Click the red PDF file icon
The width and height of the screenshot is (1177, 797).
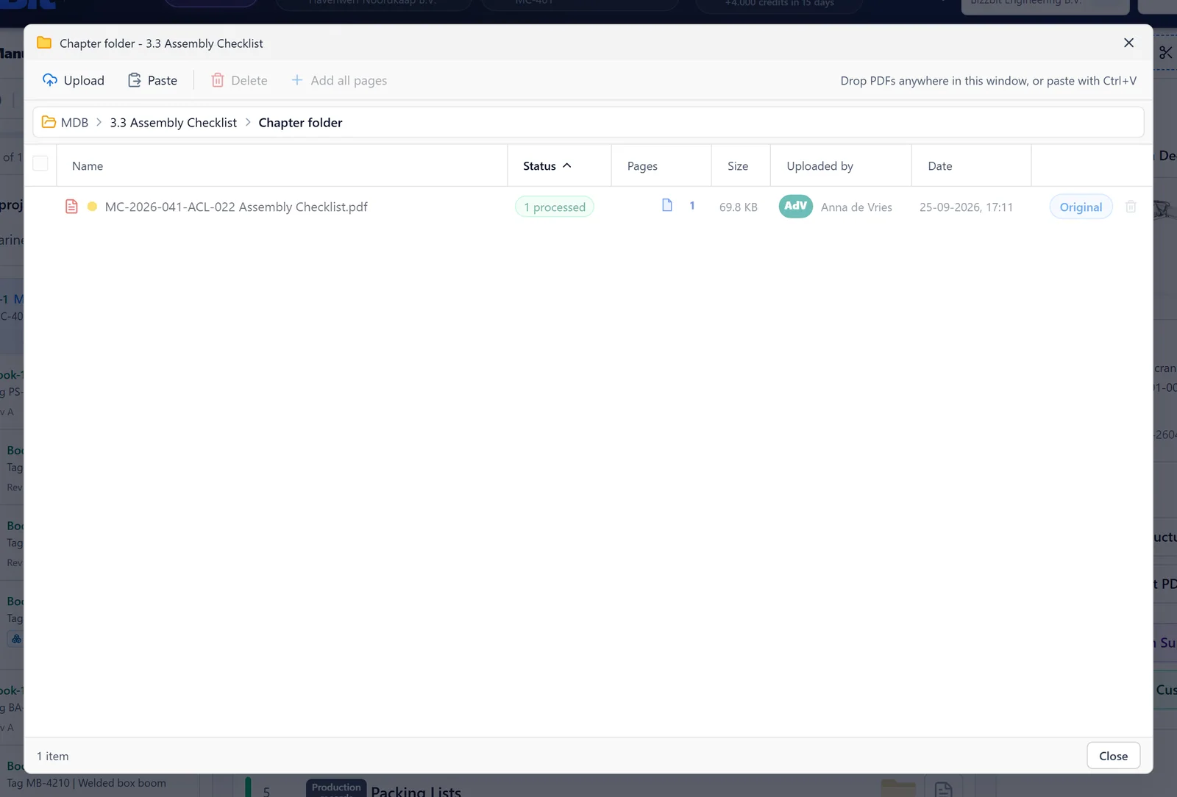[71, 207]
